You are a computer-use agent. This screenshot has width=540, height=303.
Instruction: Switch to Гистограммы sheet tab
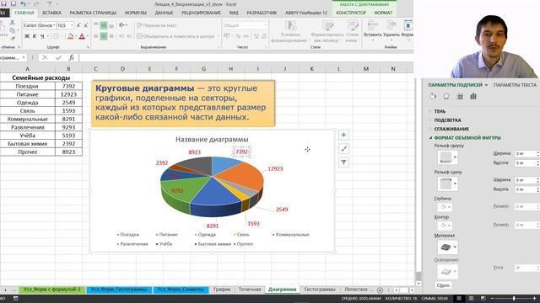(x=320, y=290)
